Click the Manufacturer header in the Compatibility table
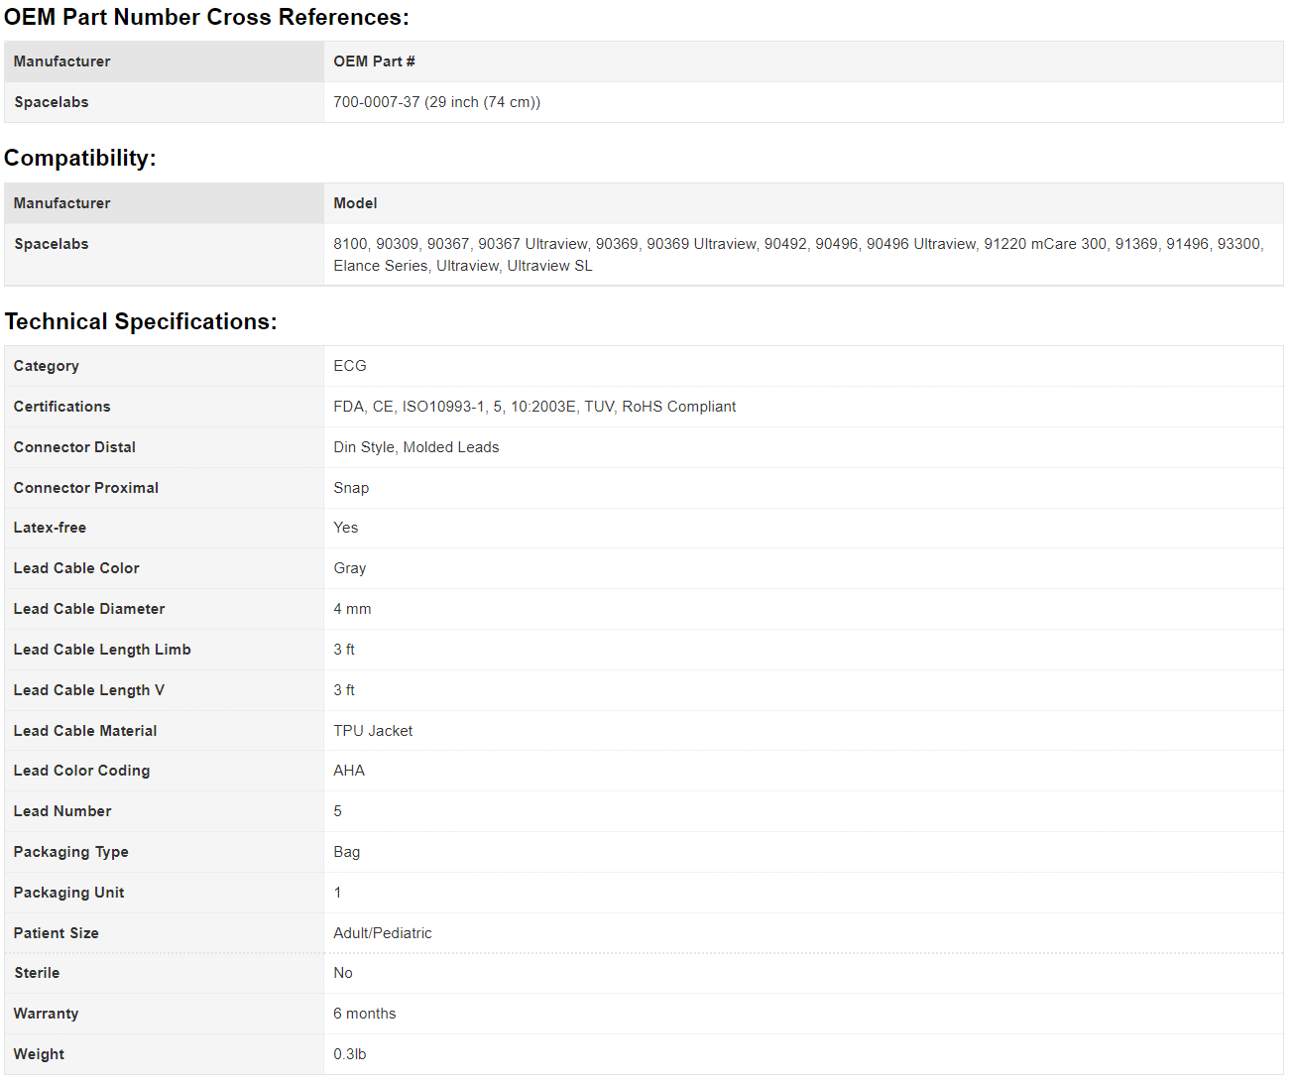The image size is (1296, 1084). tap(61, 203)
